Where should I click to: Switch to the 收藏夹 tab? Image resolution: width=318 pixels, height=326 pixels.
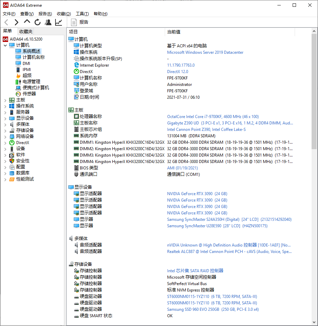coord(26,31)
